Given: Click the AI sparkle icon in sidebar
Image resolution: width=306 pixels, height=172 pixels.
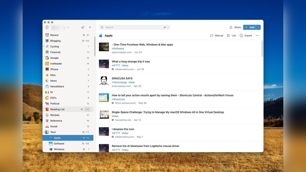Looking at the screenshot, I should pyautogui.click(x=83, y=27).
